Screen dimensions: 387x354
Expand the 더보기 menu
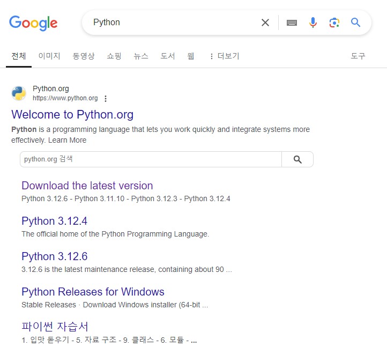(x=225, y=56)
